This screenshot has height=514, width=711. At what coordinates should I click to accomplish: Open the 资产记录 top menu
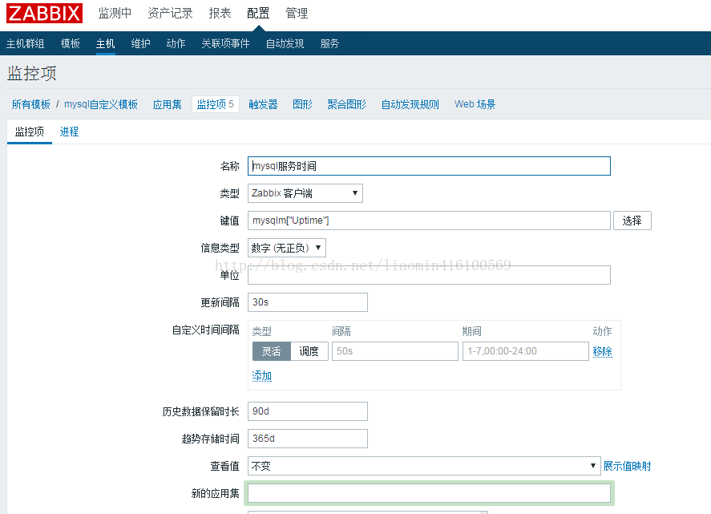coord(170,13)
